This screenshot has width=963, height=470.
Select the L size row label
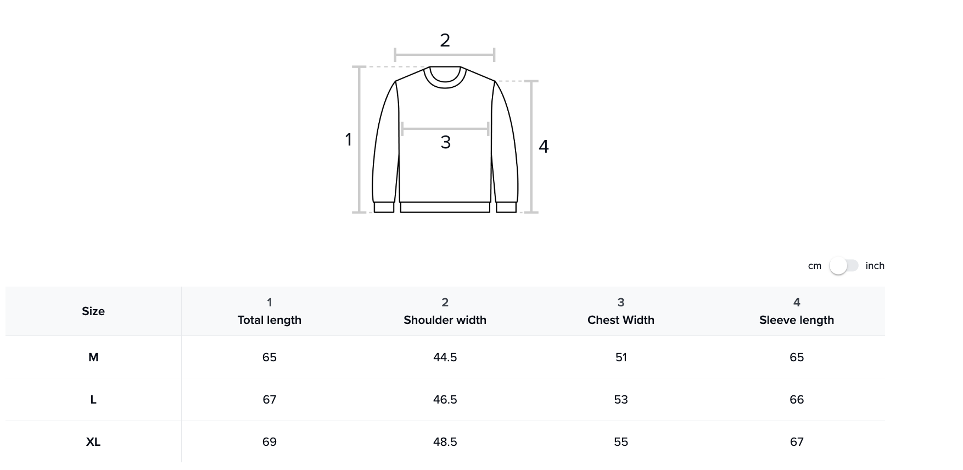coord(93,400)
